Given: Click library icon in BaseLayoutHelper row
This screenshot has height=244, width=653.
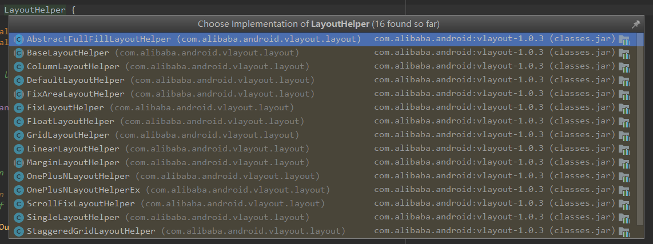Looking at the screenshot, I should click(624, 54).
